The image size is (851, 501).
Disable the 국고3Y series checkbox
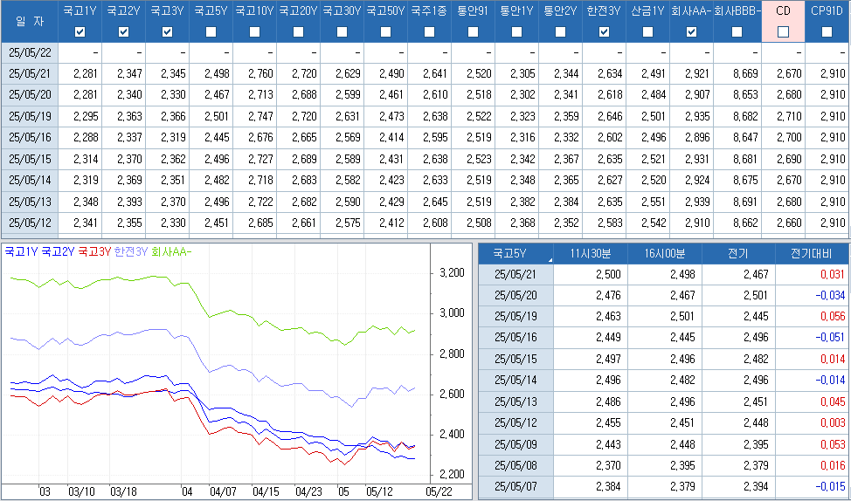click(x=167, y=32)
